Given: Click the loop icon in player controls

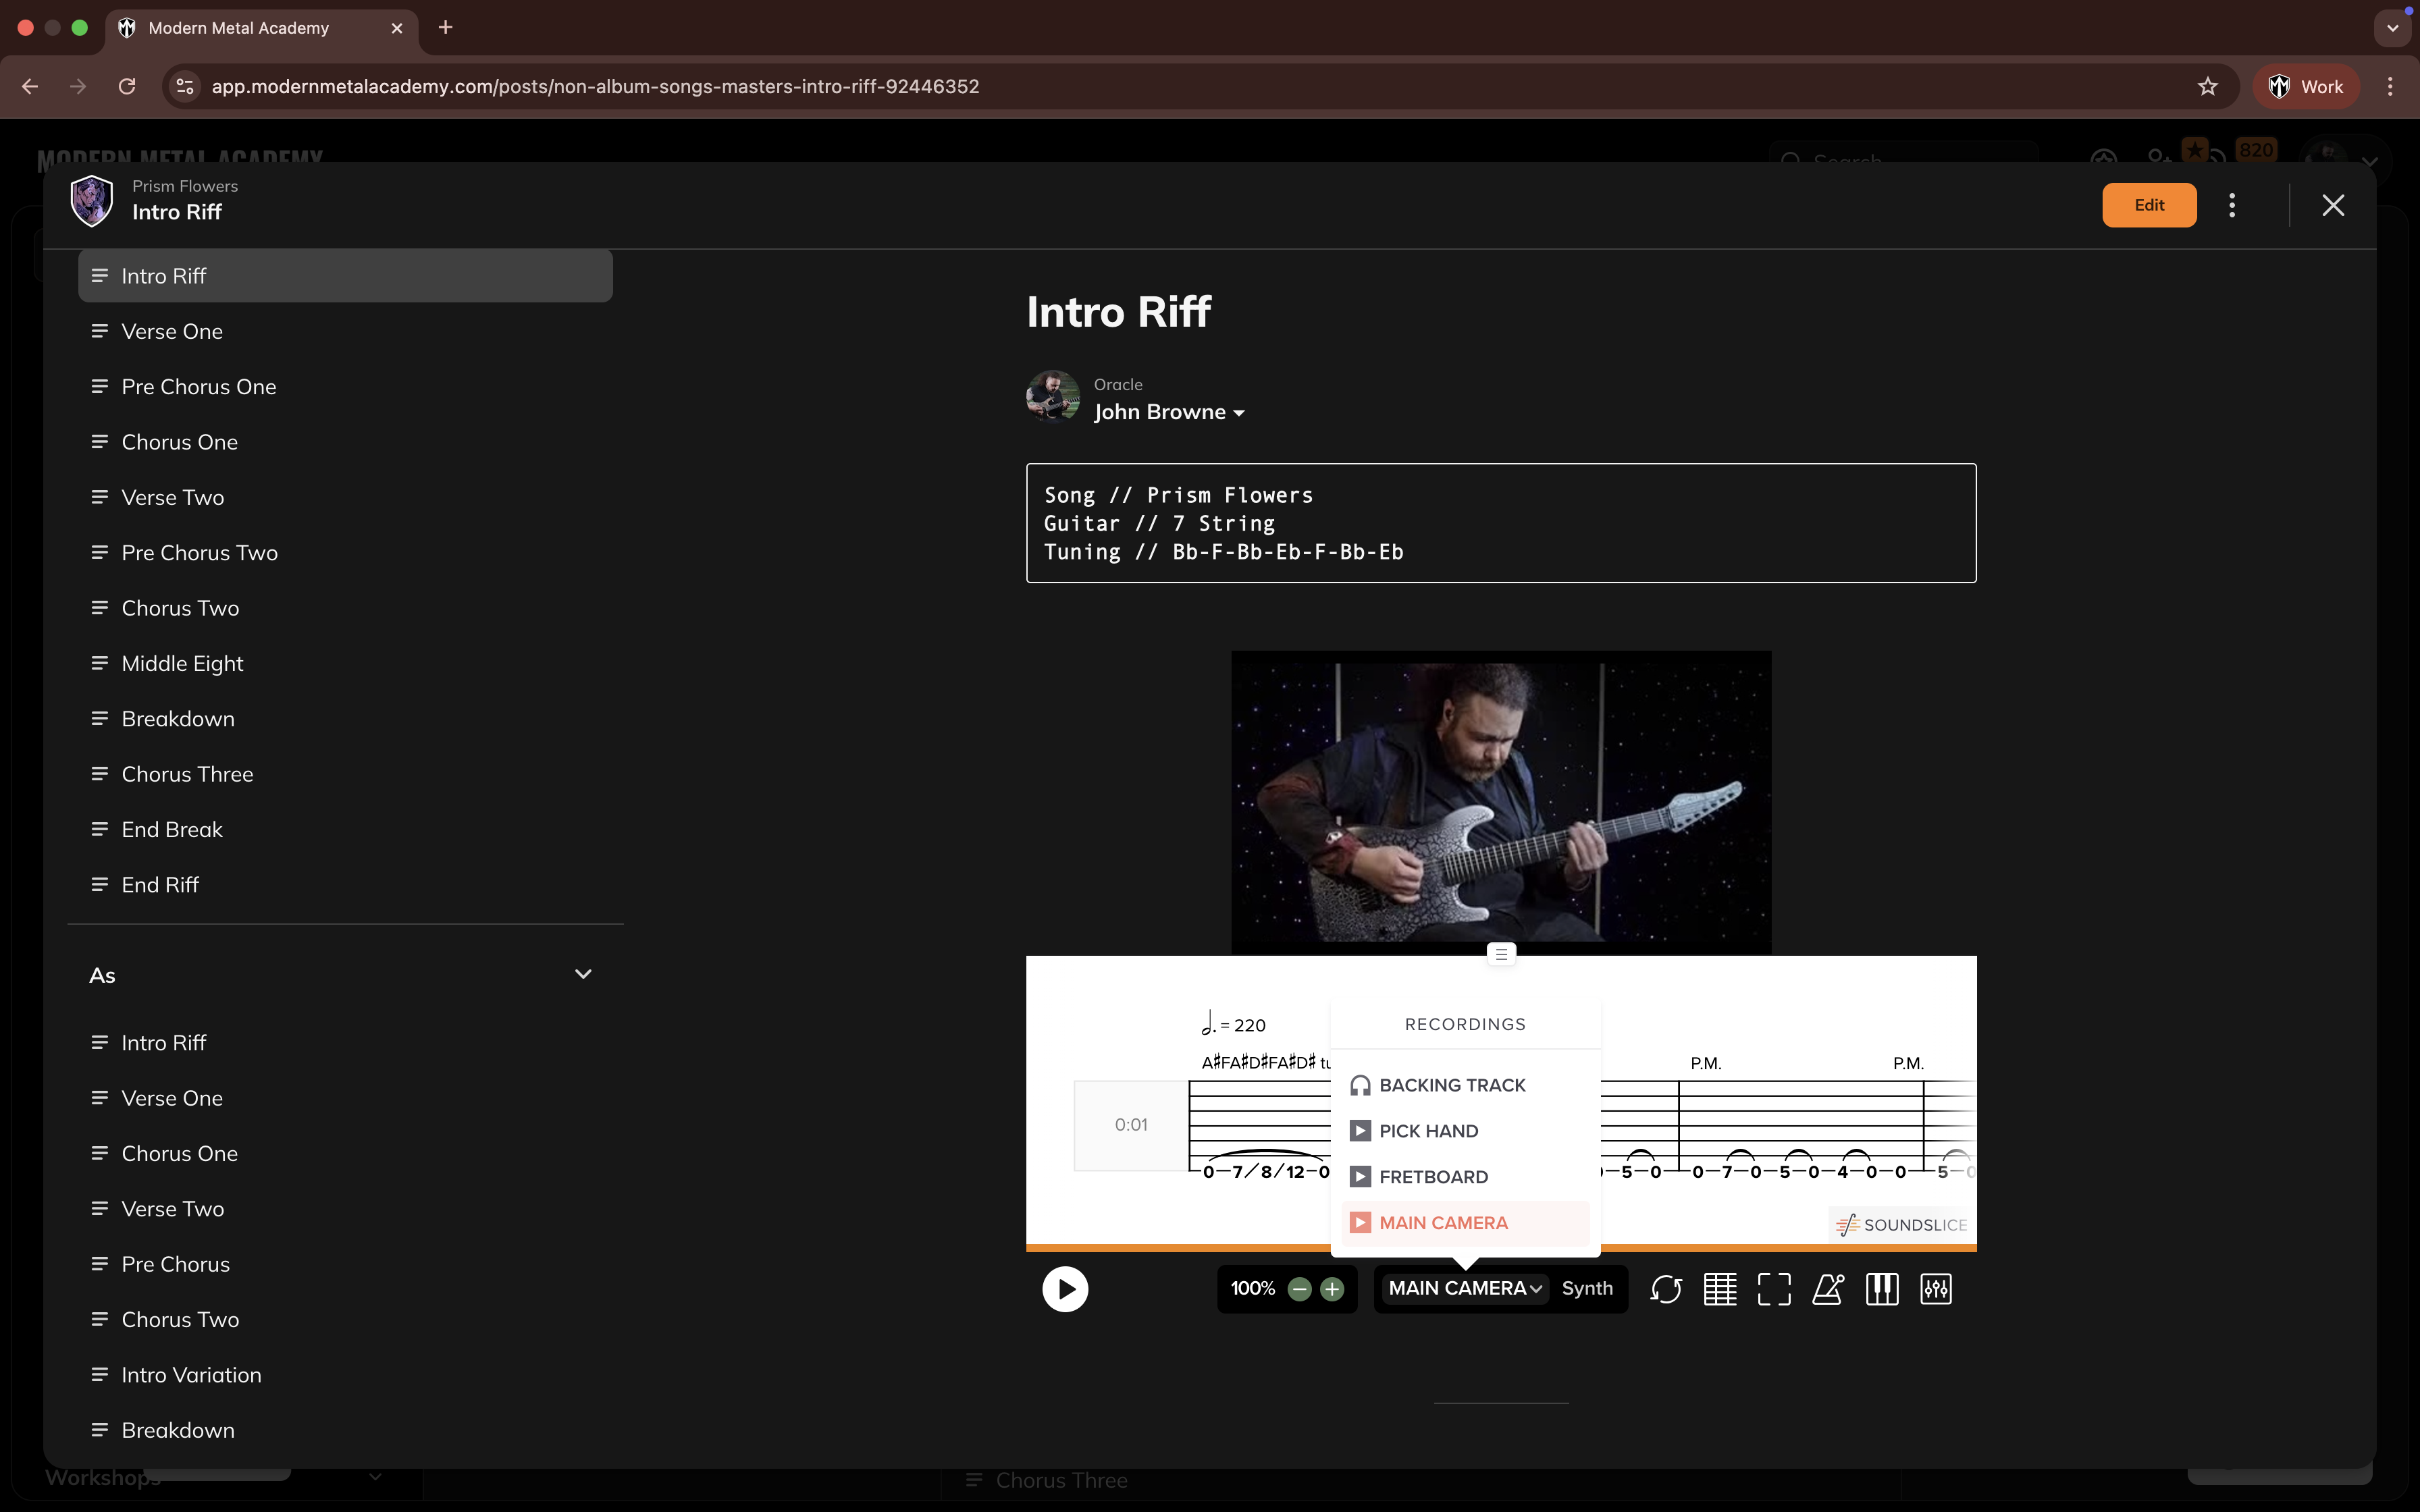Looking at the screenshot, I should tap(1666, 1289).
